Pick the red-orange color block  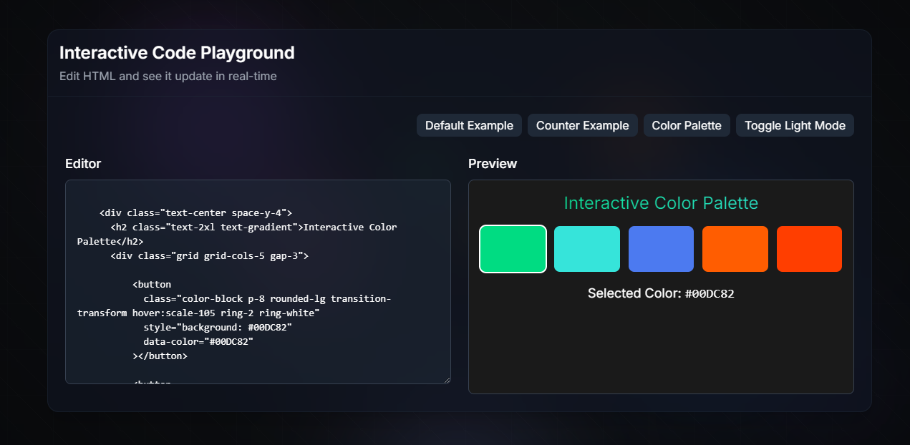point(809,249)
